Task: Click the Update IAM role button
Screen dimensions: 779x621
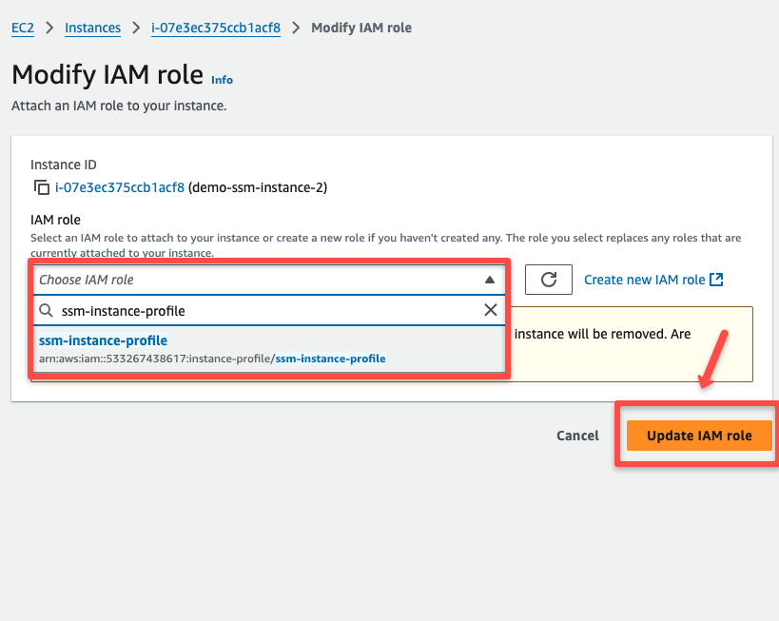Action: pyautogui.click(x=699, y=436)
